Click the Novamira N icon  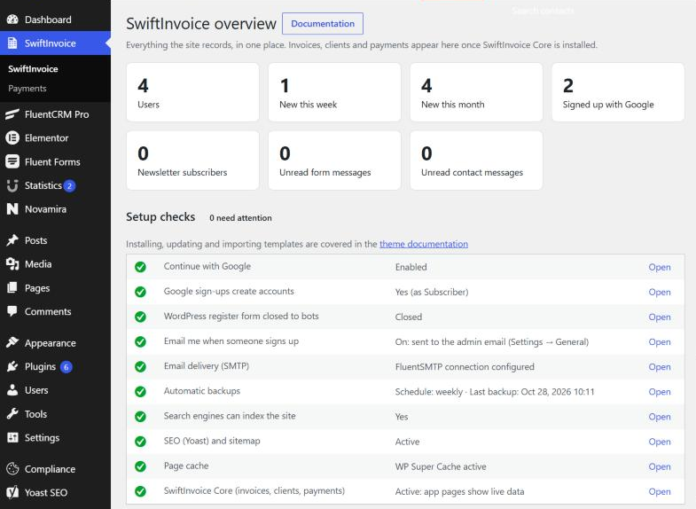[12, 209]
